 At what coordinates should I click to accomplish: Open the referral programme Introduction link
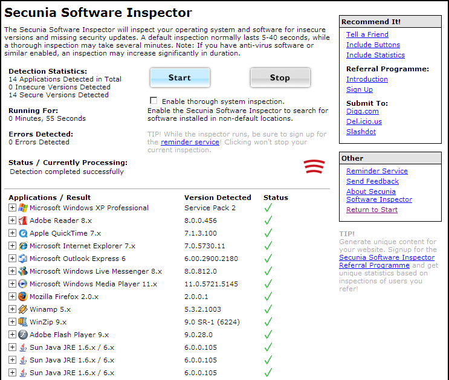(367, 79)
